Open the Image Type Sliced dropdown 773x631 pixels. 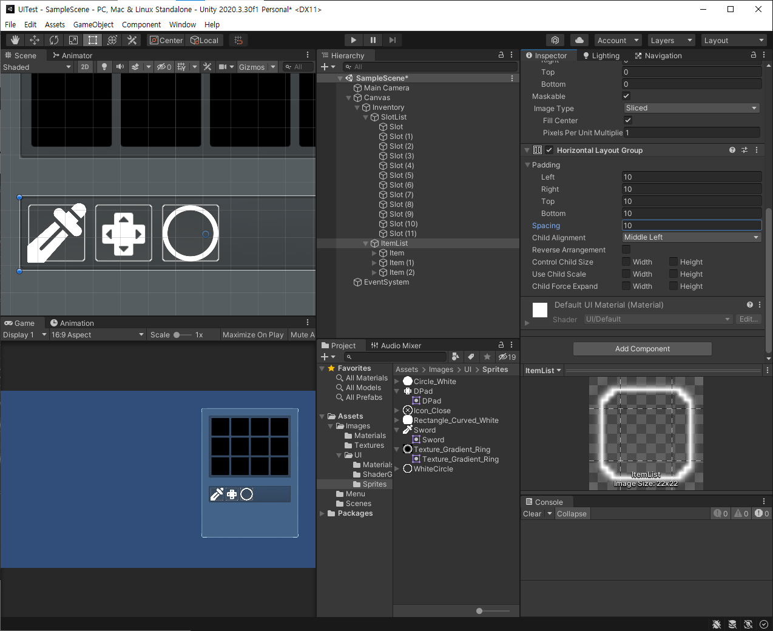pos(692,108)
